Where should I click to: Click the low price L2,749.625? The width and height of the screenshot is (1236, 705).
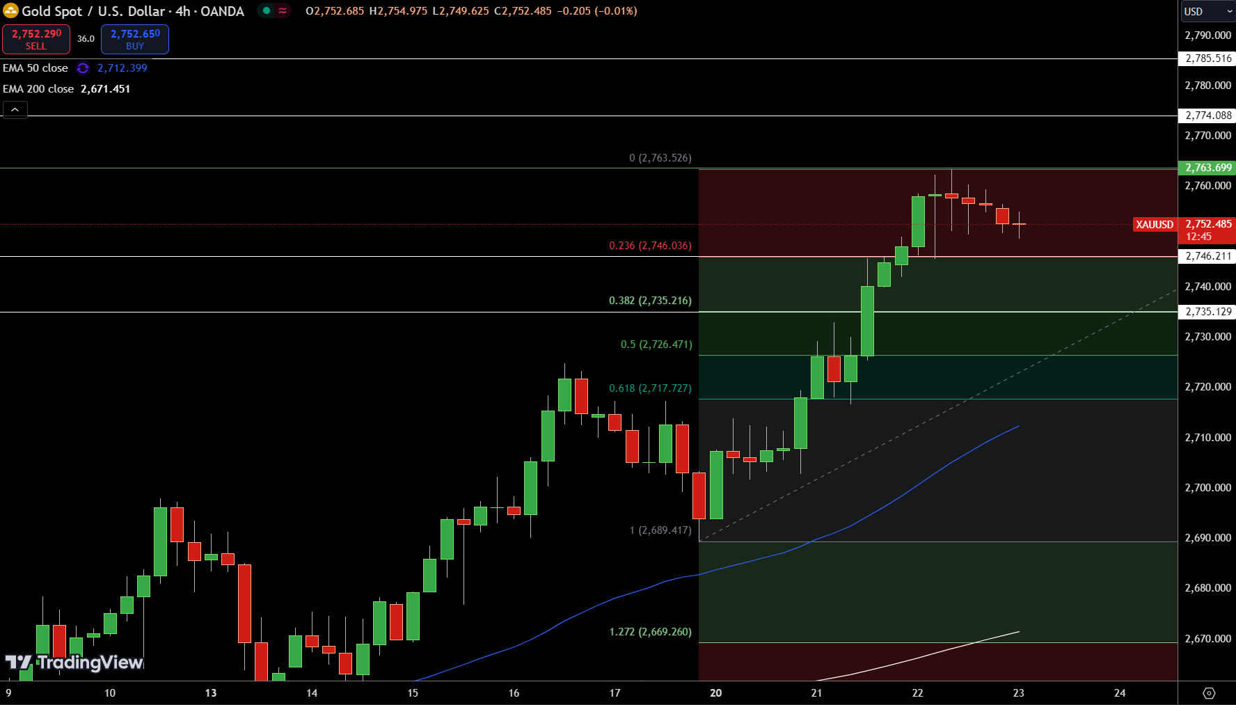point(461,11)
